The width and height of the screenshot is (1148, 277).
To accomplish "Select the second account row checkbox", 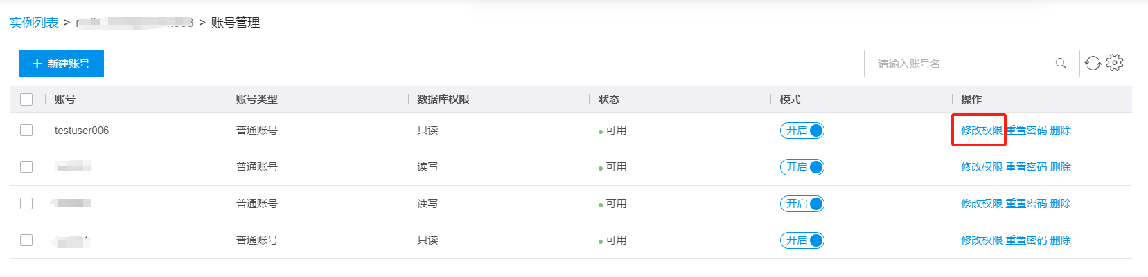I will 26,167.
